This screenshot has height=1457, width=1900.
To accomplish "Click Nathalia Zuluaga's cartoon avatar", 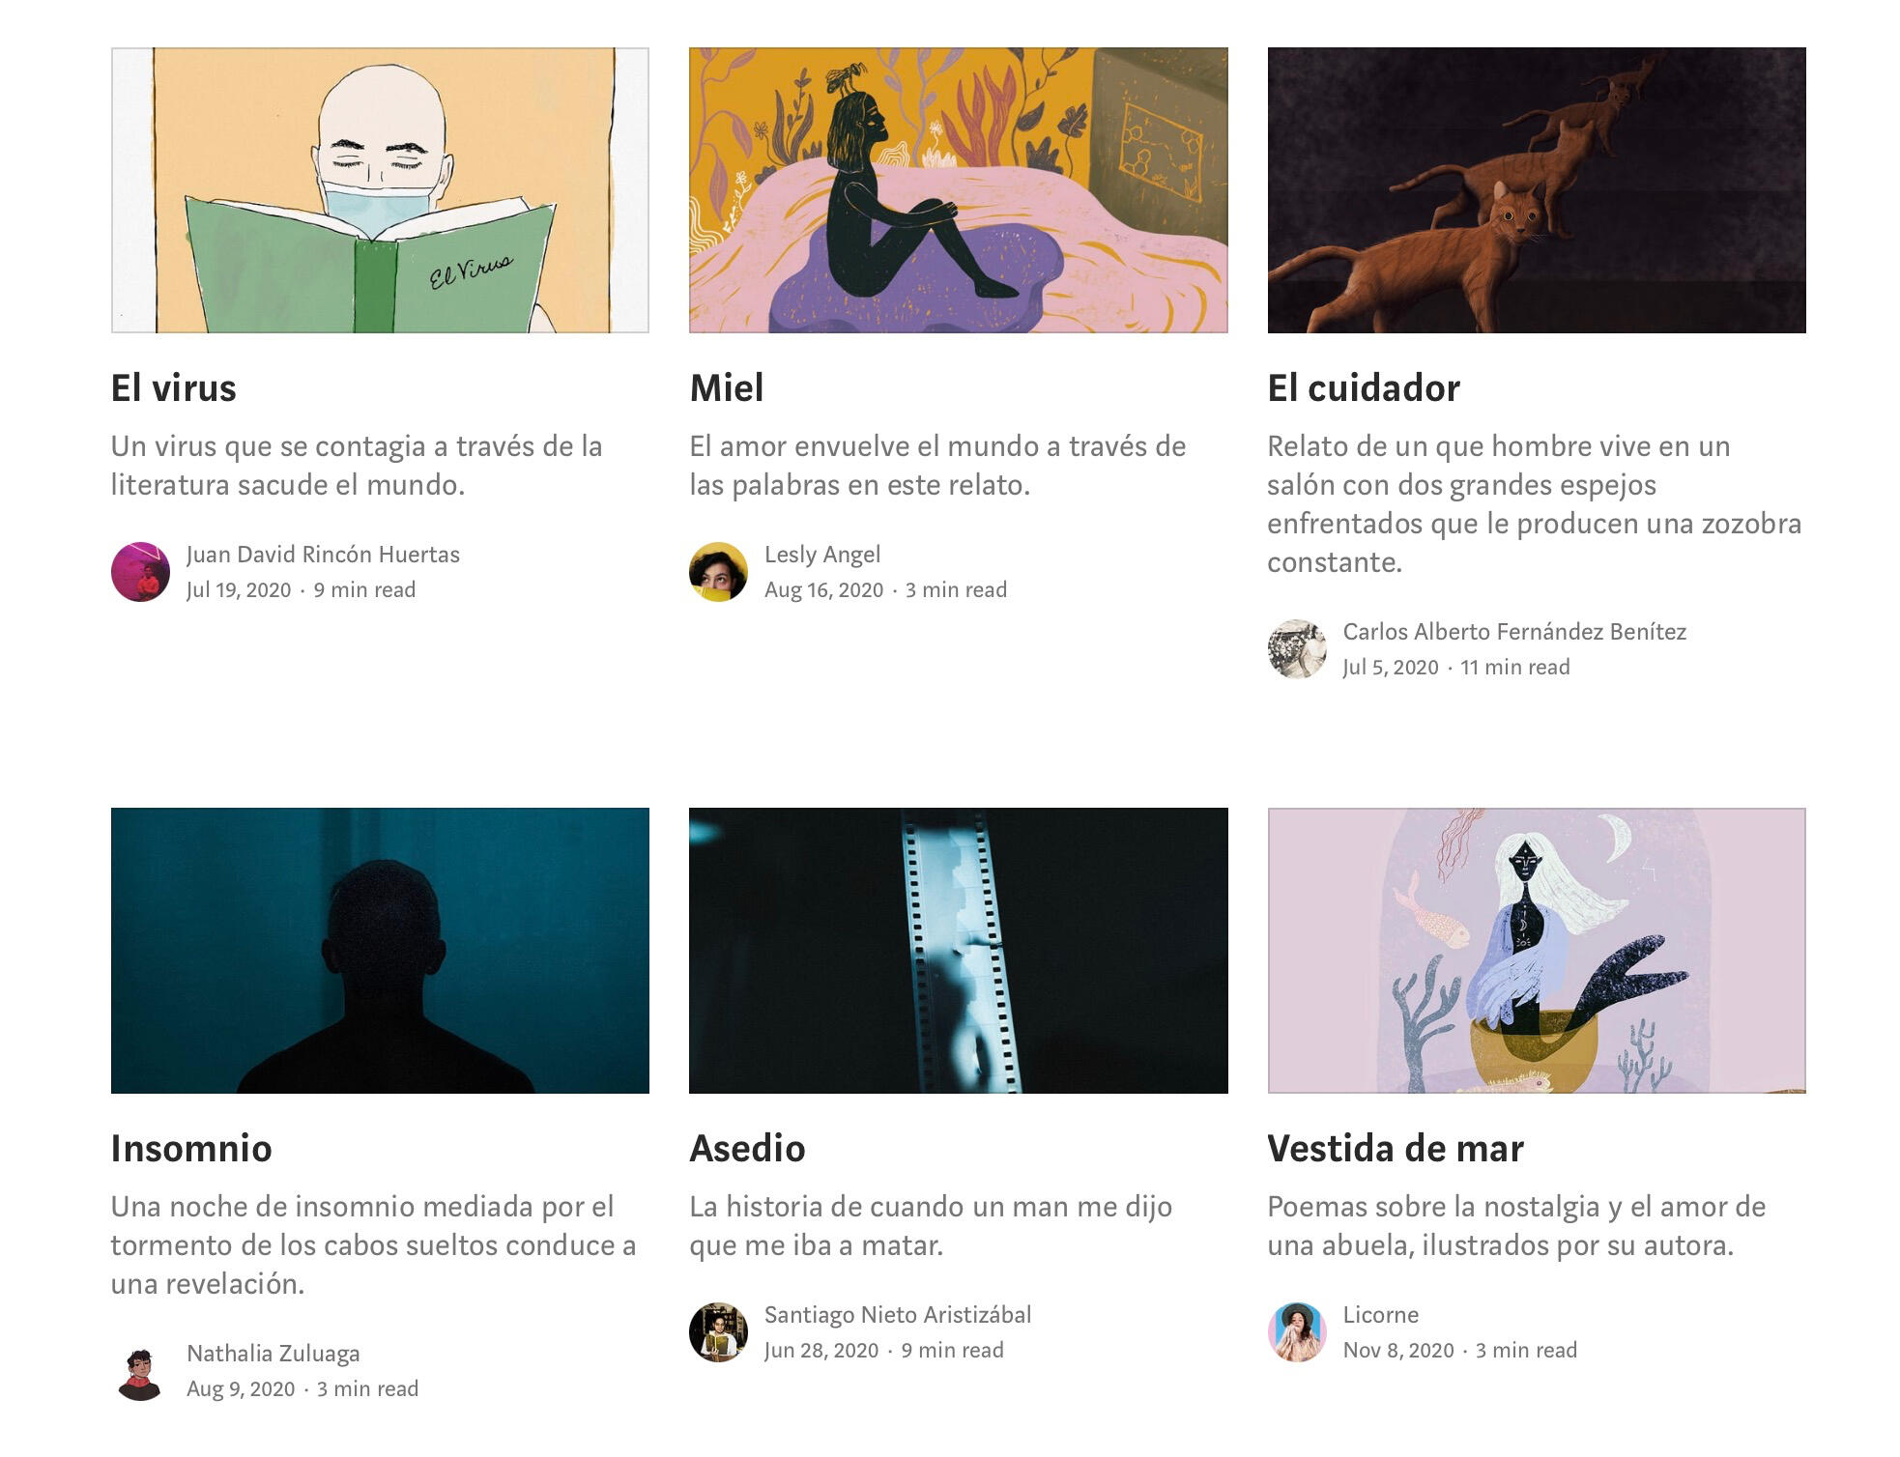I will (x=140, y=1371).
